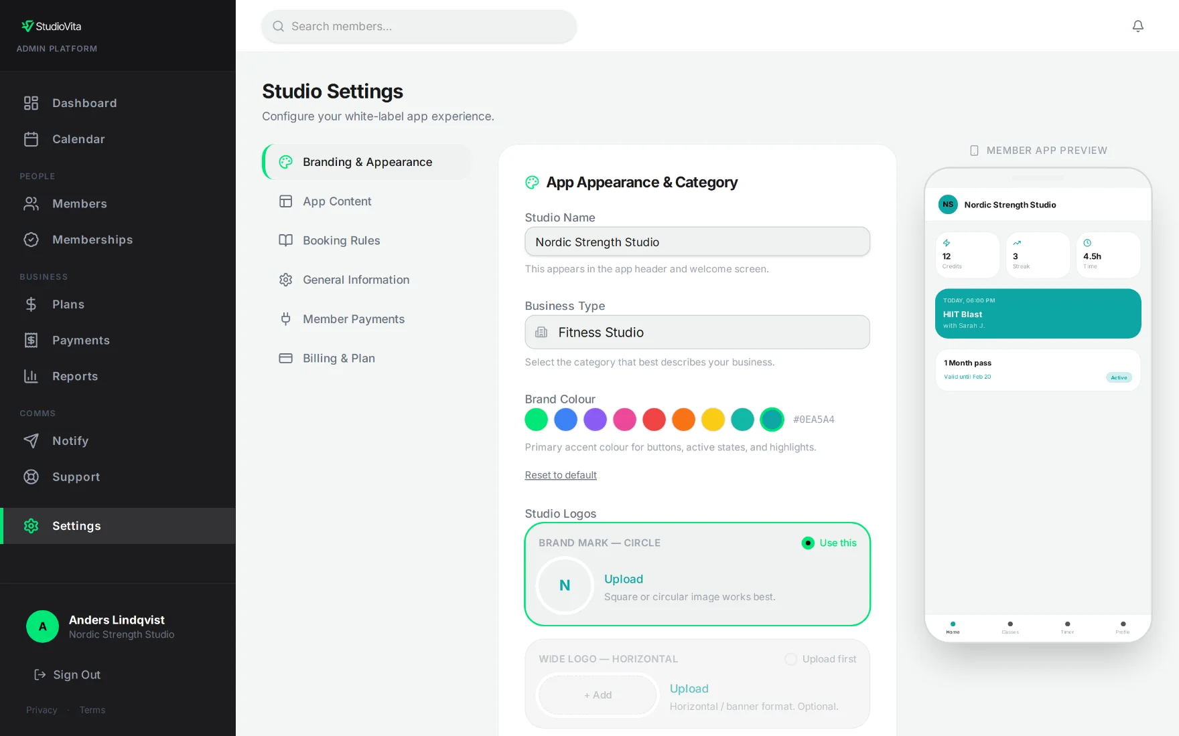Click the 1 Month pass card in preview
This screenshot has height=736, width=1179.
(x=1038, y=370)
